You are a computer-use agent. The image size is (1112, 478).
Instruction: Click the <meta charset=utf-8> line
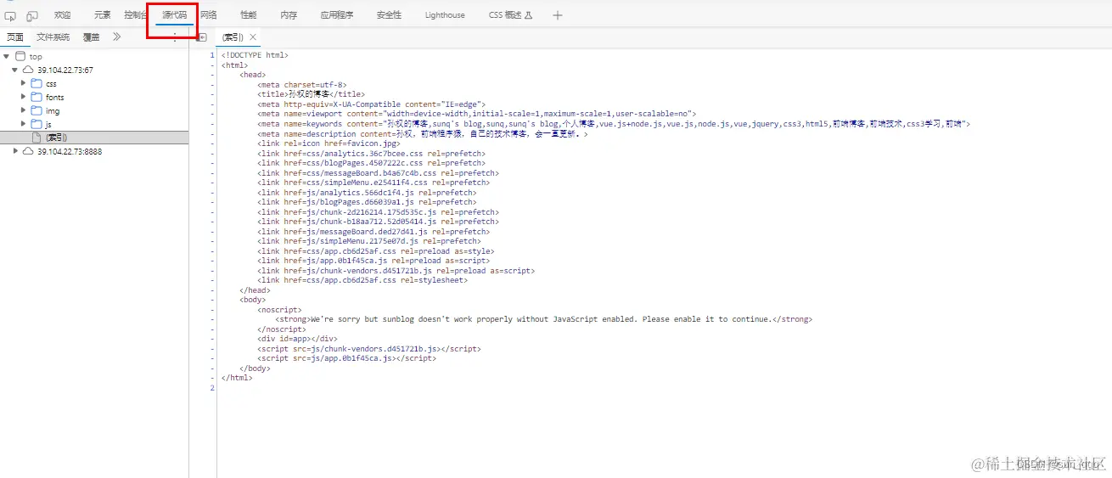click(x=303, y=85)
